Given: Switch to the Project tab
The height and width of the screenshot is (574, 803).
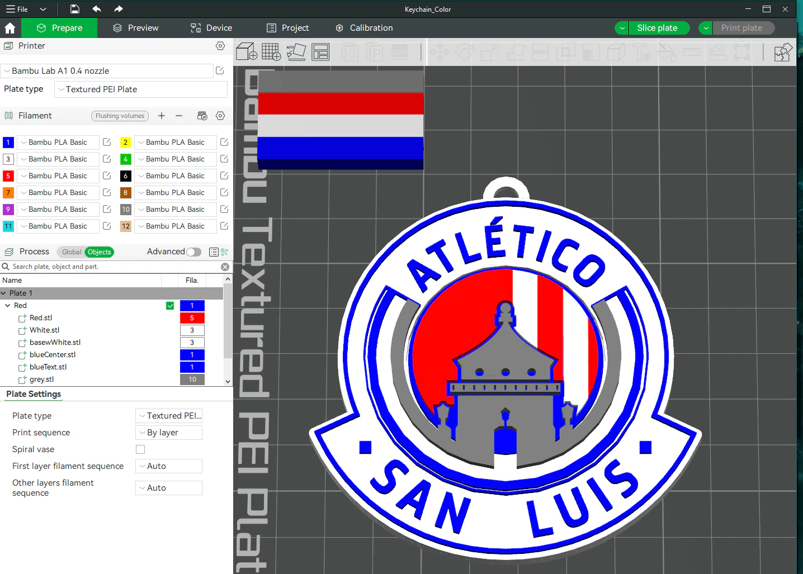Looking at the screenshot, I should pos(288,28).
